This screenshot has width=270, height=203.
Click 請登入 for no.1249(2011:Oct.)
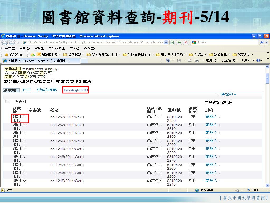pyautogui.click(x=211, y=149)
